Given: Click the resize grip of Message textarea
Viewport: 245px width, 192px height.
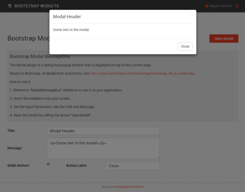Looking at the screenshot, I should coord(158,157).
